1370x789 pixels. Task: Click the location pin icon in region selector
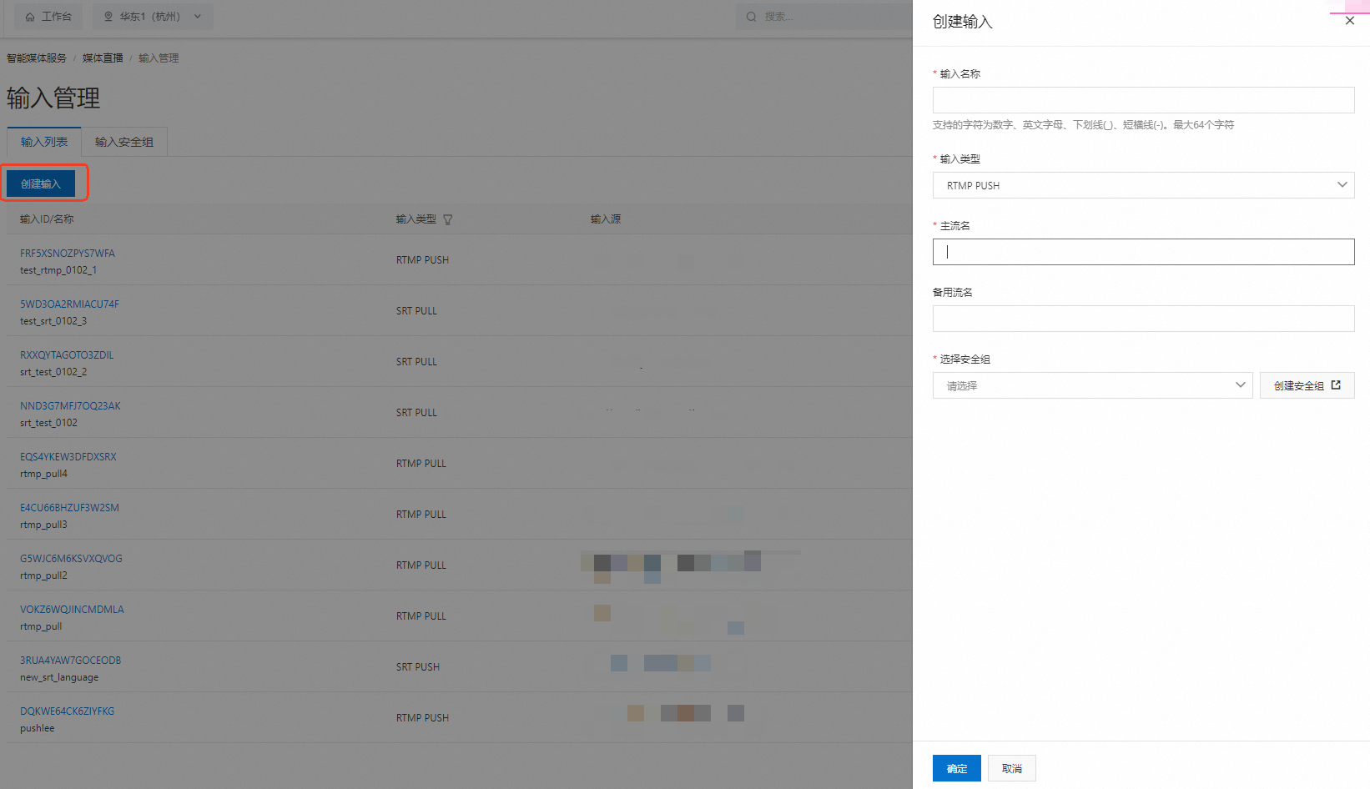(x=108, y=17)
